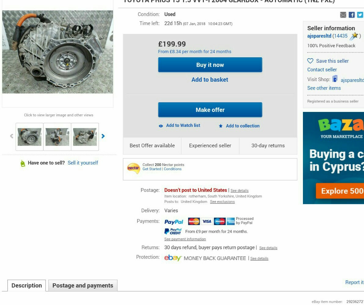This screenshot has height=305, width=364.
Task: Add item to collection with star
Action: [x=239, y=126]
